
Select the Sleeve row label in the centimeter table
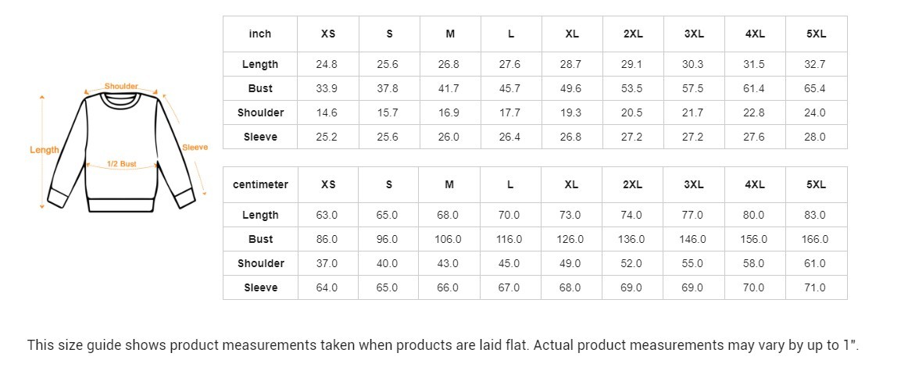[x=260, y=287]
